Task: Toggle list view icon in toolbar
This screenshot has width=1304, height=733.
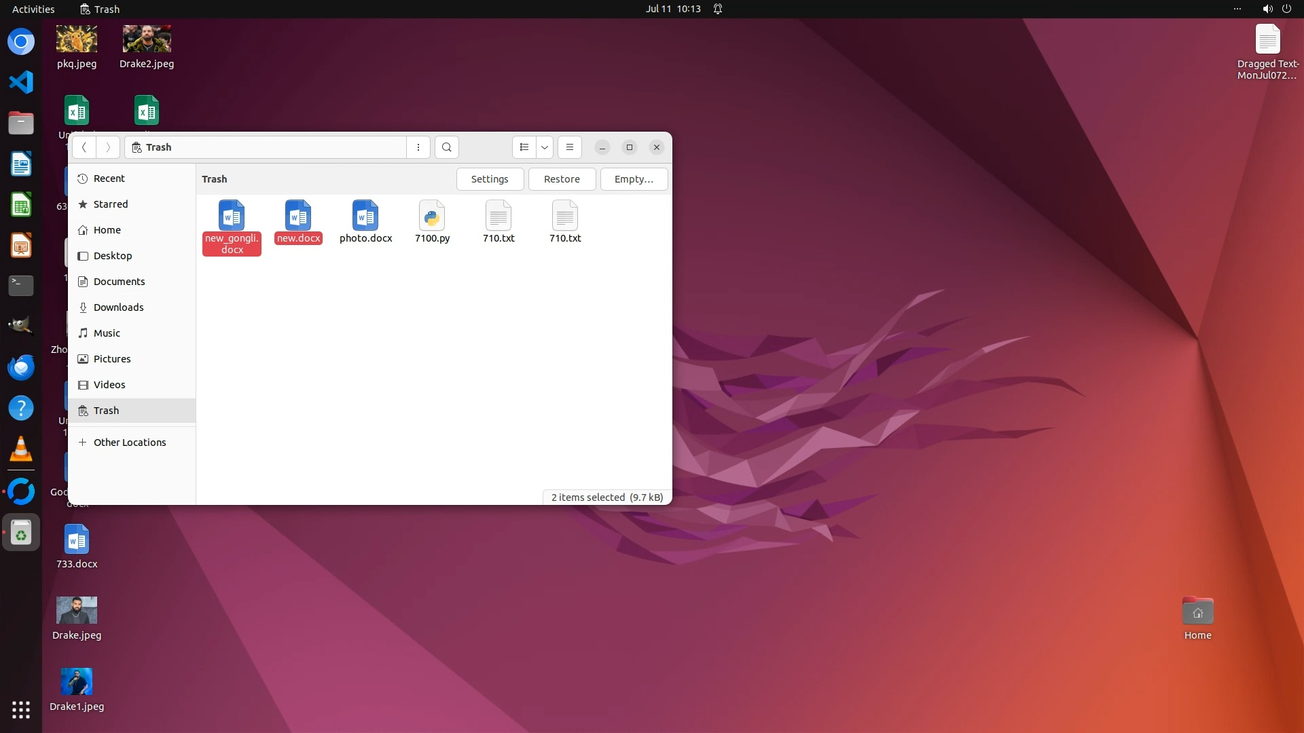Action: tap(524, 147)
